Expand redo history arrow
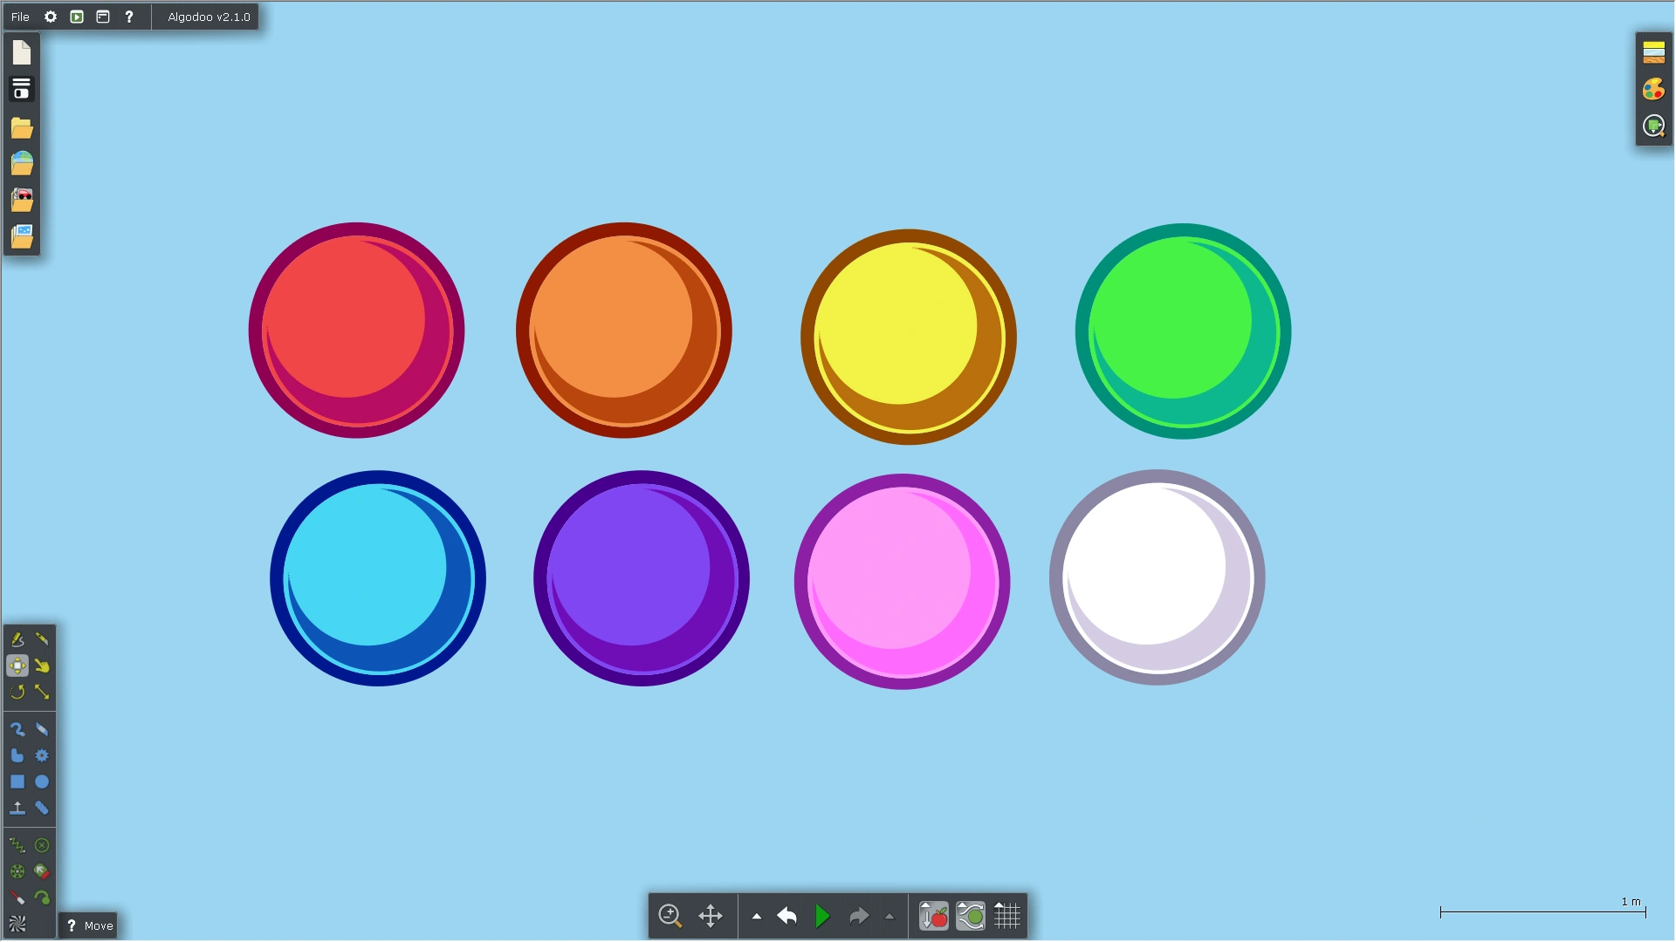This screenshot has width=1676, height=942. click(x=890, y=917)
